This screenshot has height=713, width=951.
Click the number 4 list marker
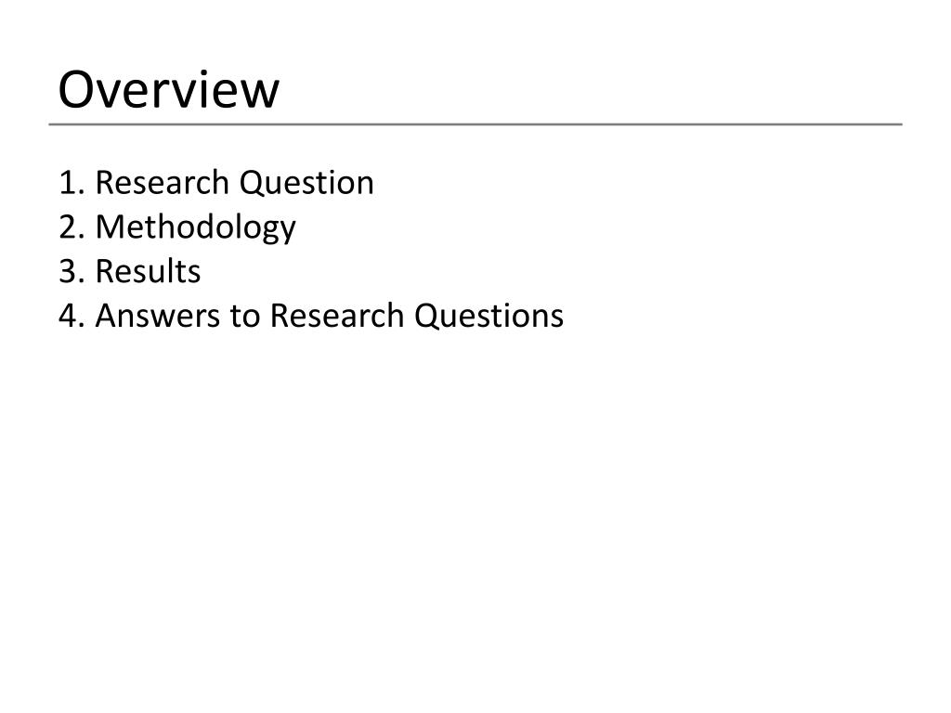(x=71, y=316)
